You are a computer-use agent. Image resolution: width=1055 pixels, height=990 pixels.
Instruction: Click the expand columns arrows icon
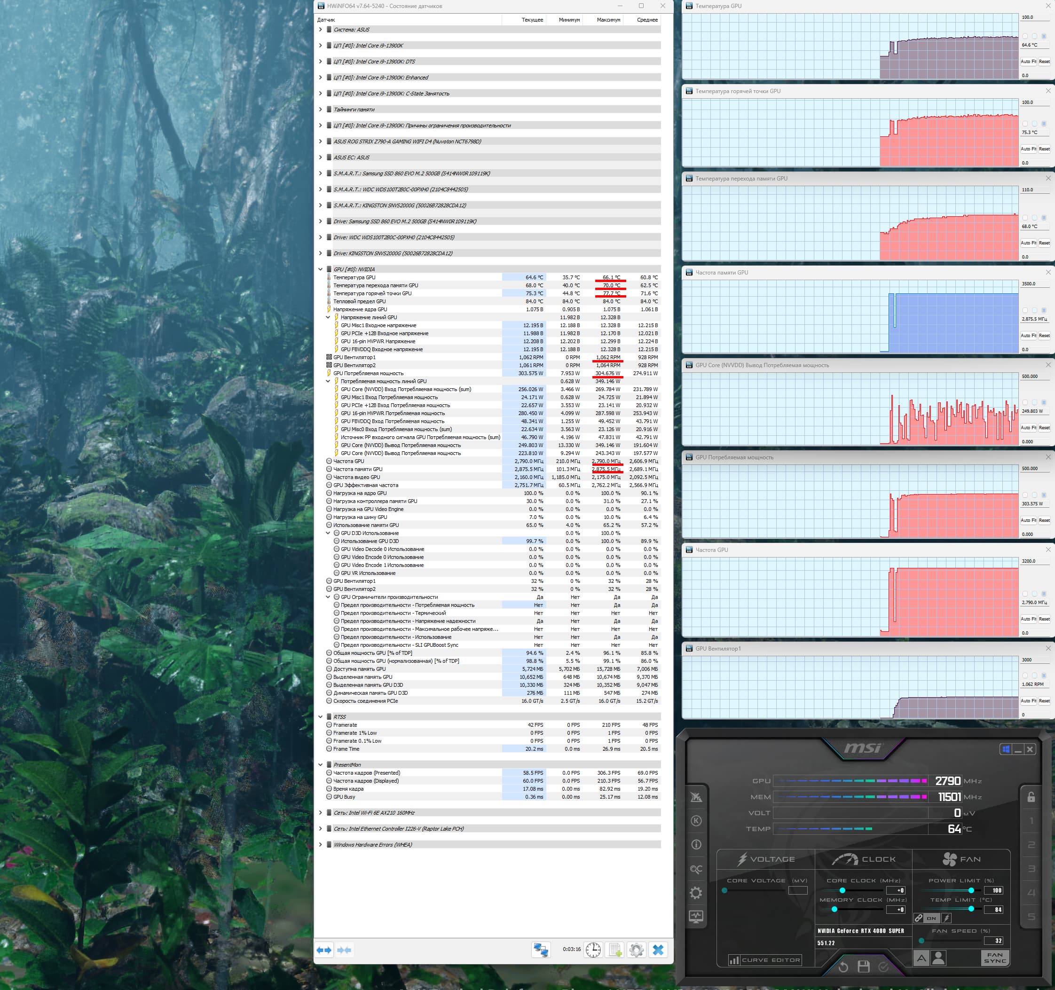pos(324,950)
